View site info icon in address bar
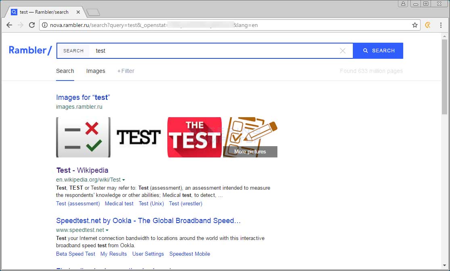The width and height of the screenshot is (450, 271). pyautogui.click(x=45, y=25)
